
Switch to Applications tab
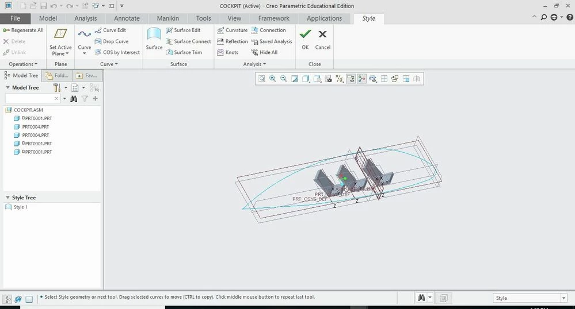[x=324, y=18]
